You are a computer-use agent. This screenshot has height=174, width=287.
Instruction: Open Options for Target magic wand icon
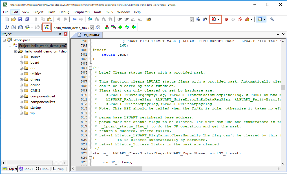point(98,27)
